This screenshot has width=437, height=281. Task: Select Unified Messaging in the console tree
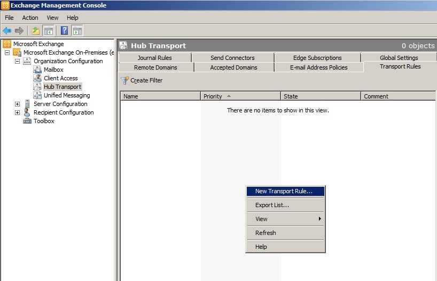(67, 95)
